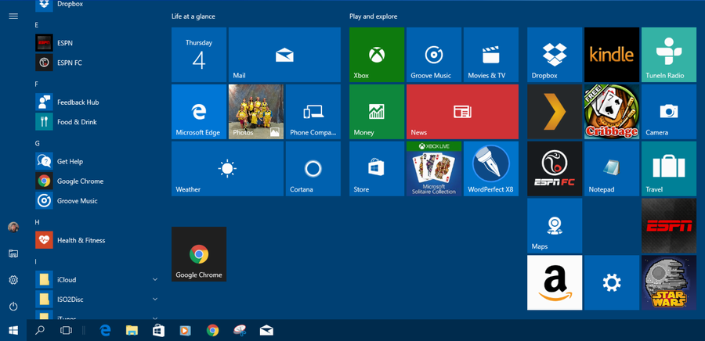Viewport: 705px width, 341px height.
Task: Open File Explorer from Start sidebar
Action: pyautogui.click(x=13, y=254)
